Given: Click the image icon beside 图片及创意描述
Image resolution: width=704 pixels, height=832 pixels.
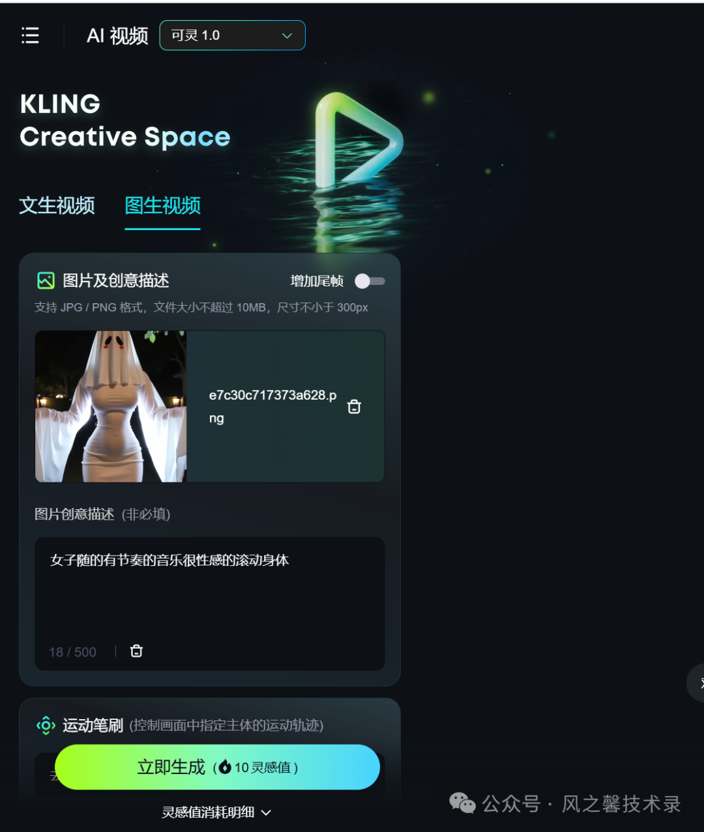Looking at the screenshot, I should coord(46,280).
